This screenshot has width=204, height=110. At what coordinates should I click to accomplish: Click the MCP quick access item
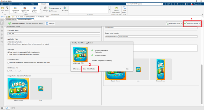(x=168, y=4)
